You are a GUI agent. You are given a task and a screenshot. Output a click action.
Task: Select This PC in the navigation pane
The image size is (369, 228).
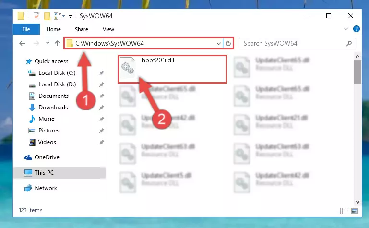coord(44,173)
